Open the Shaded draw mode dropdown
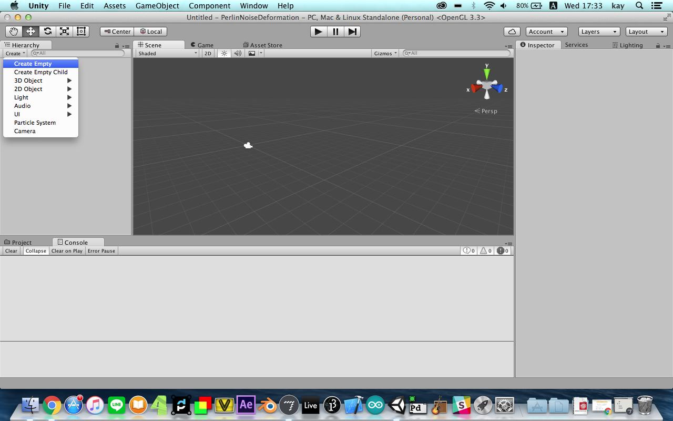This screenshot has height=421, width=673. 168,53
